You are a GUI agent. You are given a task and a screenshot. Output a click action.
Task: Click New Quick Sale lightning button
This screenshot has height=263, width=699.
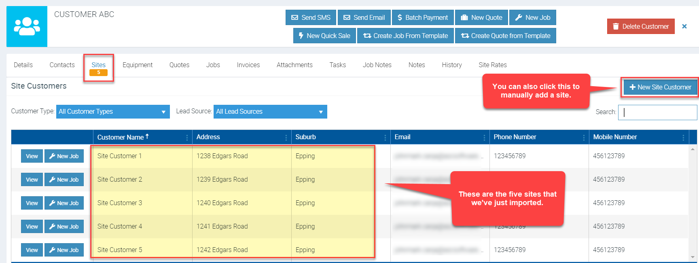tap(324, 36)
